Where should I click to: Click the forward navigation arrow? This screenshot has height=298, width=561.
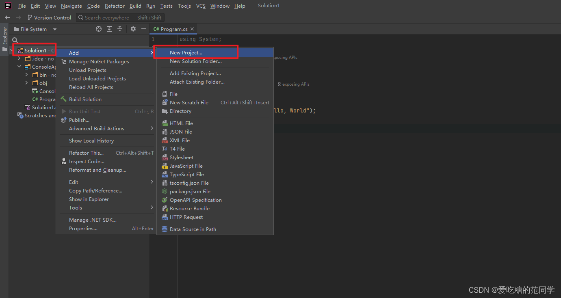(x=18, y=17)
